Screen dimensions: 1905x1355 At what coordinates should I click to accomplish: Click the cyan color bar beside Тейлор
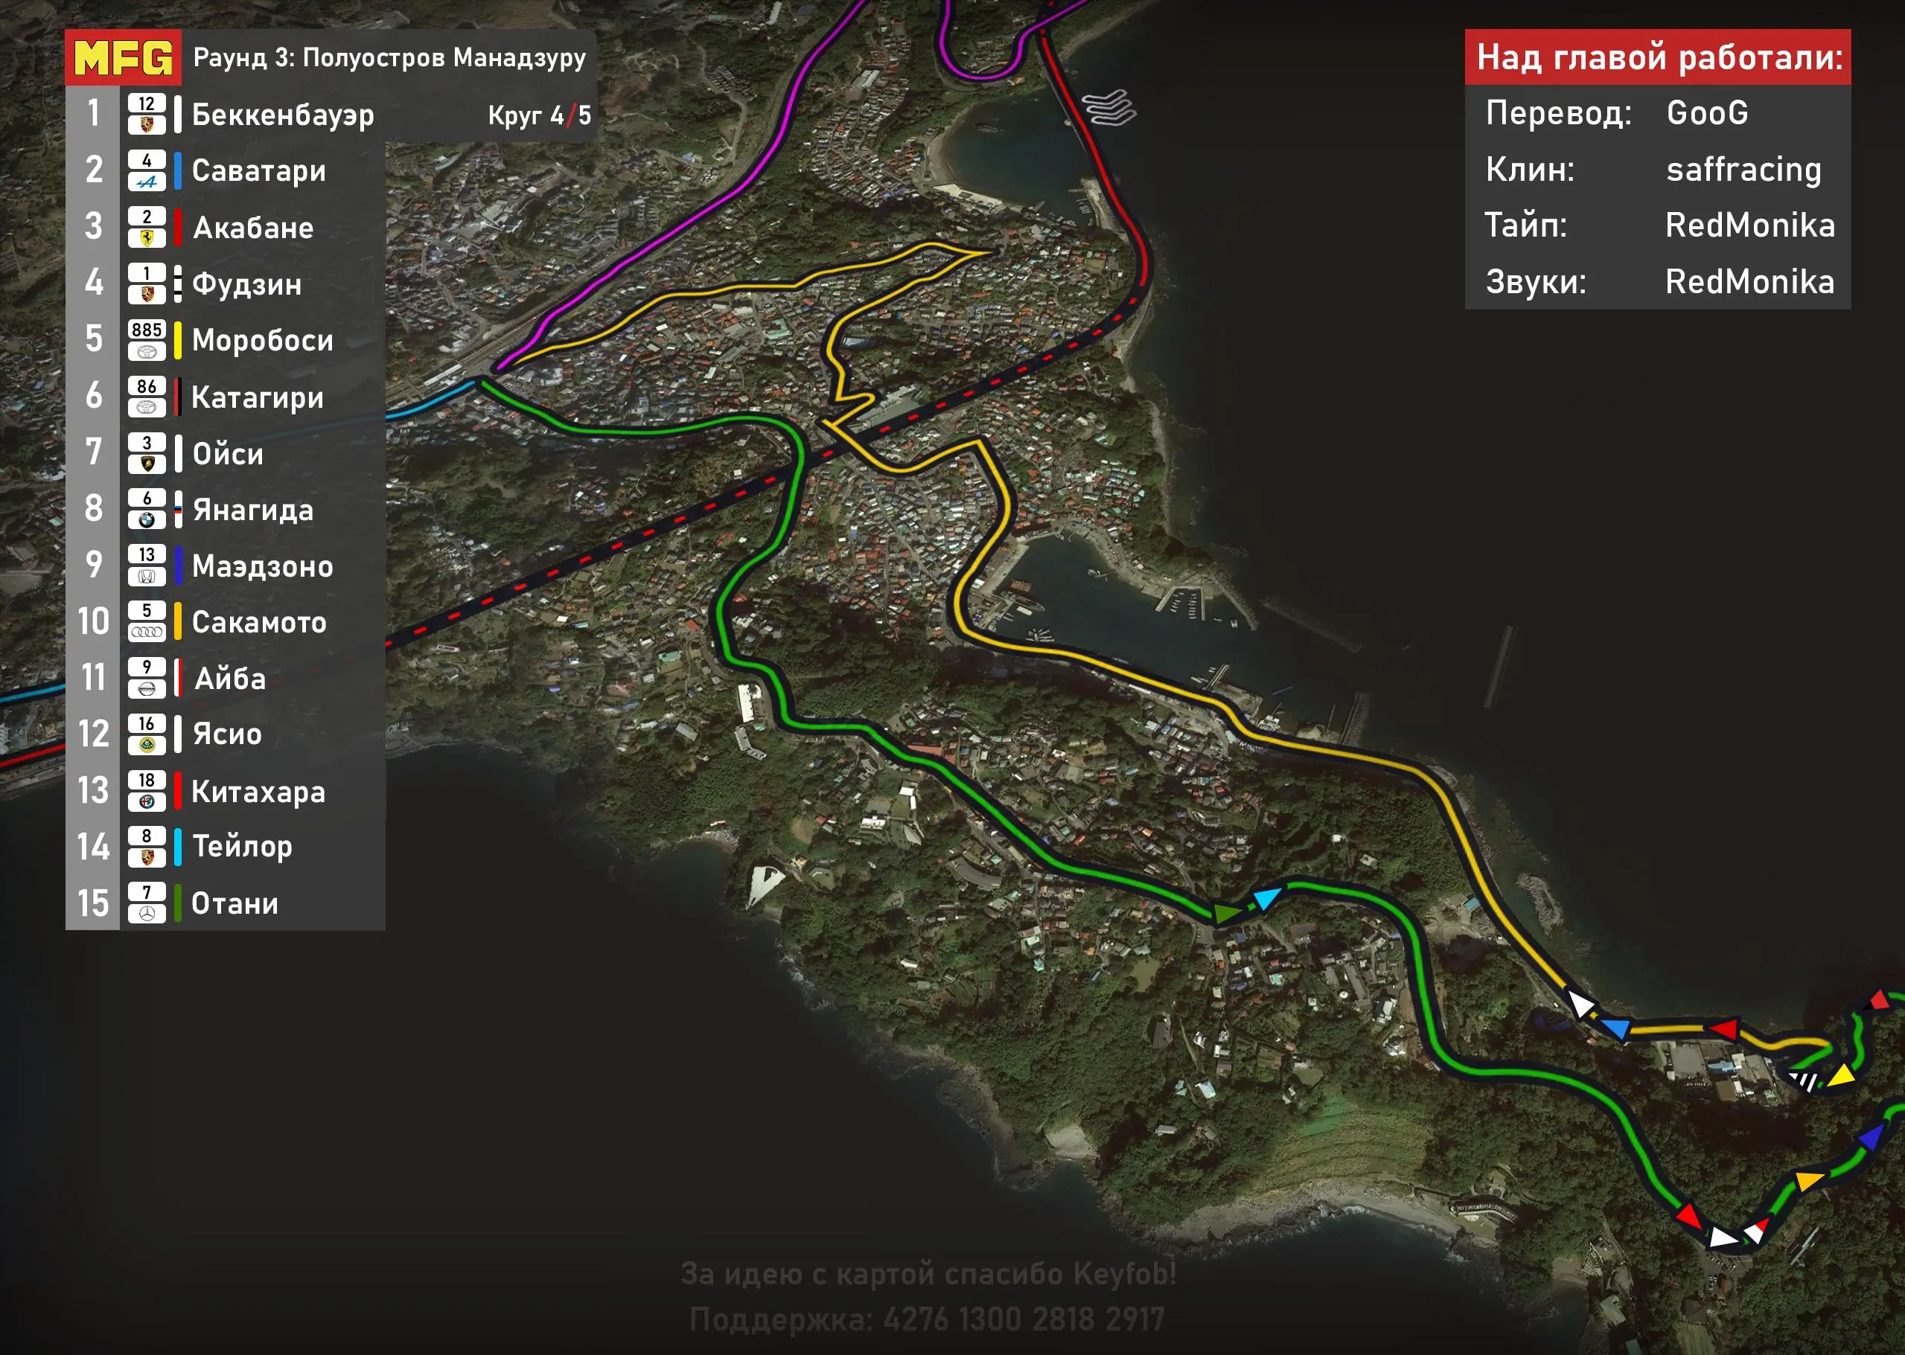coord(178,847)
